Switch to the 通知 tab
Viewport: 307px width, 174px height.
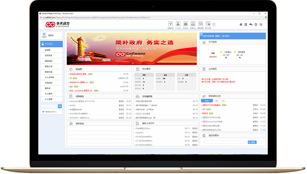(x=217, y=101)
